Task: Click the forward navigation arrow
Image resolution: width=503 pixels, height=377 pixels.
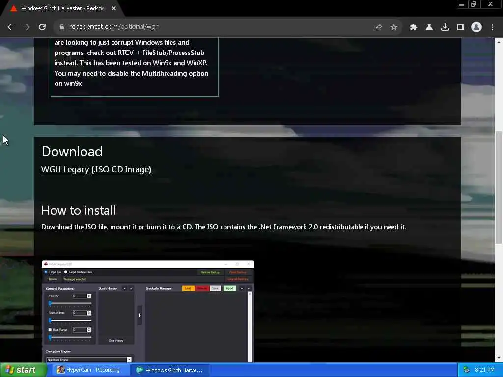Action: (27, 27)
